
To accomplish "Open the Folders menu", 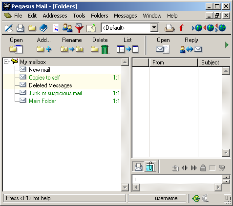I will click(100, 16).
